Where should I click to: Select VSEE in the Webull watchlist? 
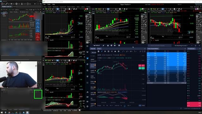[x=93, y=77]
